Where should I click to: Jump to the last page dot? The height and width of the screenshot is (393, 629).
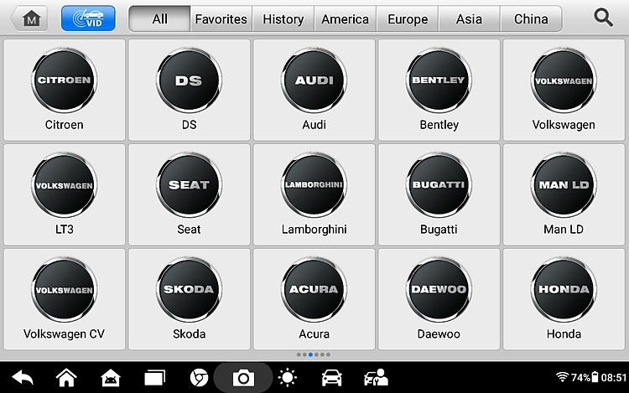point(328,354)
